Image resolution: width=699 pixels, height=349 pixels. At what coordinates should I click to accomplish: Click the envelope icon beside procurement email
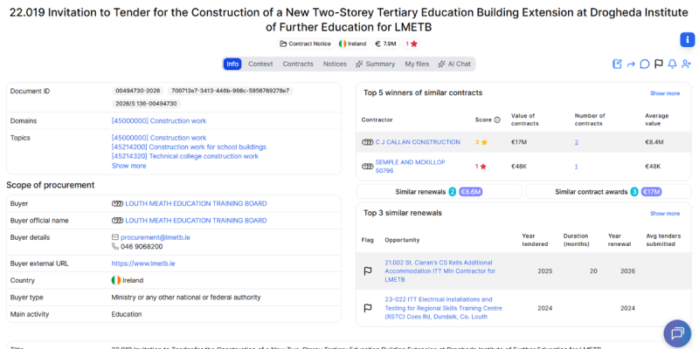[x=115, y=237]
